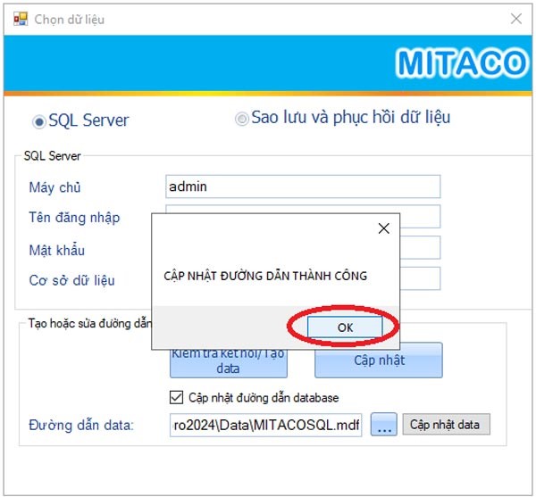Click the Cập nhật data button
This screenshot has width=536, height=497.
446,425
